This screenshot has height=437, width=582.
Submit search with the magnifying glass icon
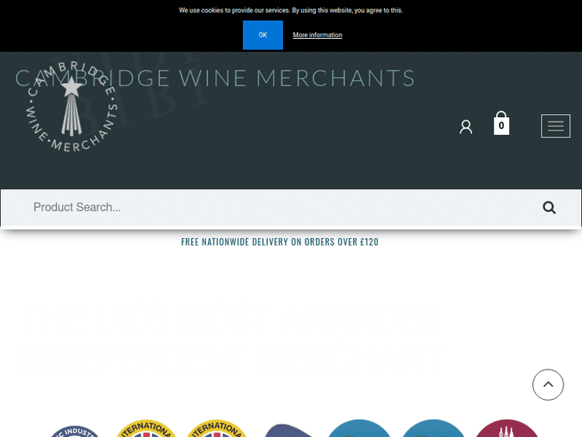coord(549,207)
